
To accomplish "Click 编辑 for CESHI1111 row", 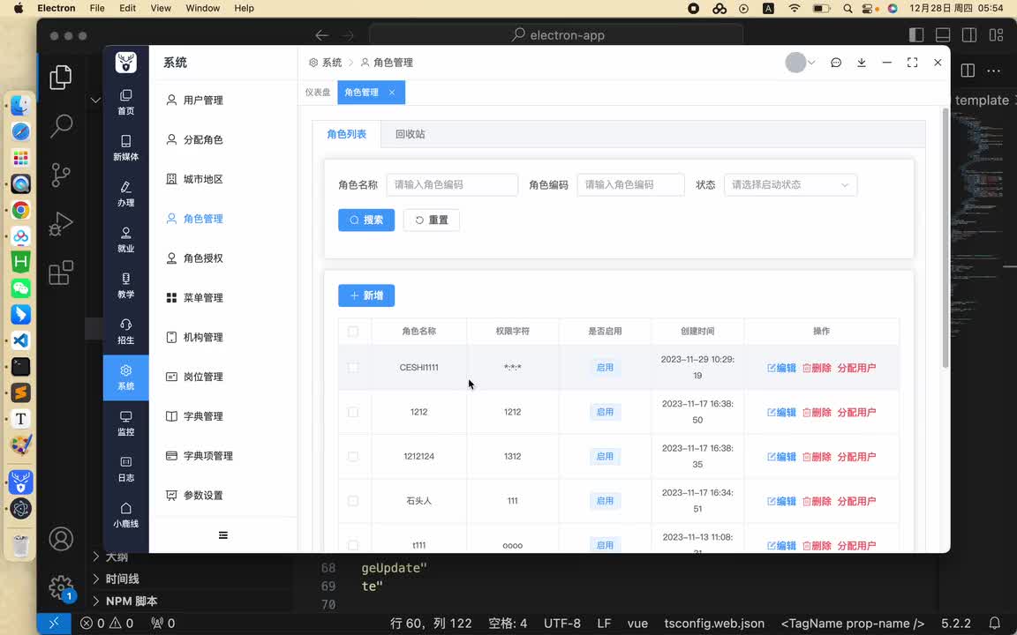I will coord(781,368).
